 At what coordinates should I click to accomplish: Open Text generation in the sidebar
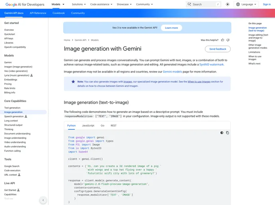click(x=12, y=108)
